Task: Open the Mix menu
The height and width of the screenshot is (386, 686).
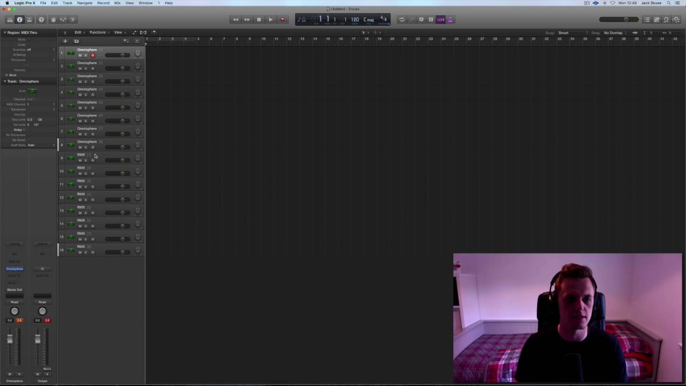Action: point(117,3)
